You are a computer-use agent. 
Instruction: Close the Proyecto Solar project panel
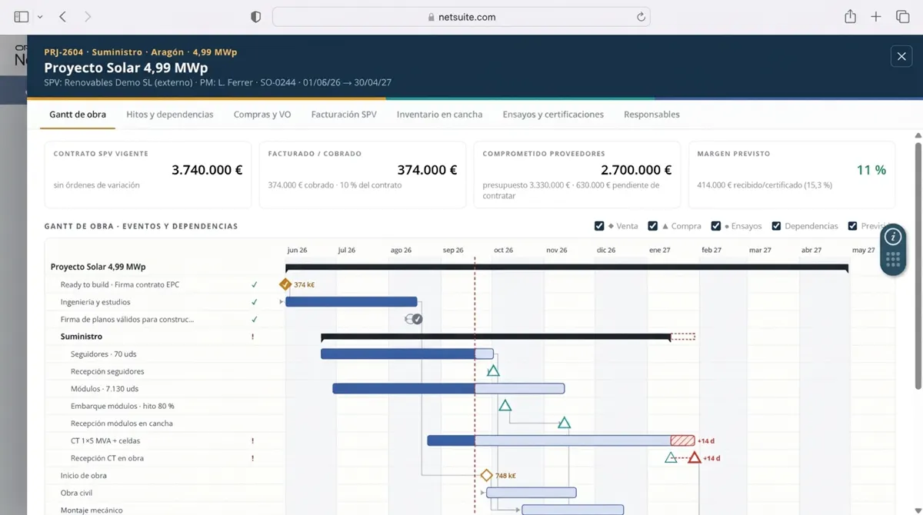point(901,56)
